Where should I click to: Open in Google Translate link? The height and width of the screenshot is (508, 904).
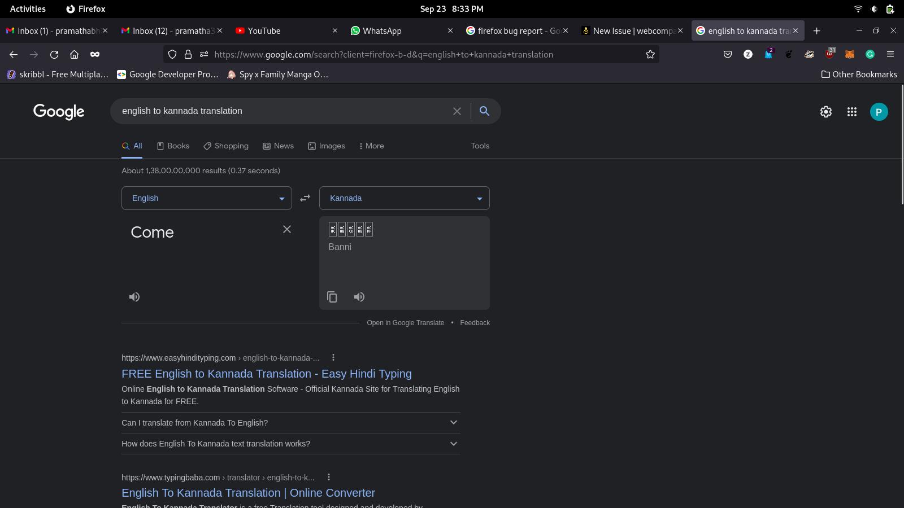click(x=406, y=323)
